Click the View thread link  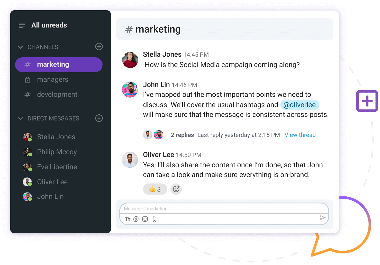300,135
